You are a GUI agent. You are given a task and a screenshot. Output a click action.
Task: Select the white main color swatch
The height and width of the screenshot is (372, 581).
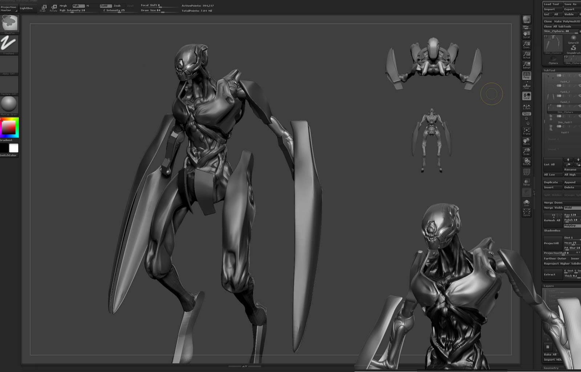(14, 148)
